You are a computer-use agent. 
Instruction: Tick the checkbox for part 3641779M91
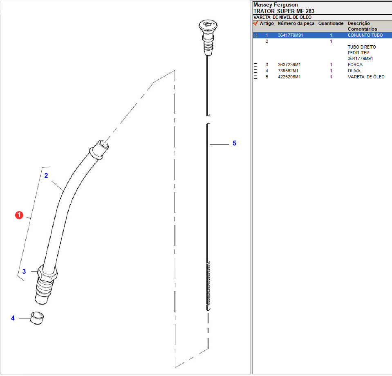[x=256, y=36]
